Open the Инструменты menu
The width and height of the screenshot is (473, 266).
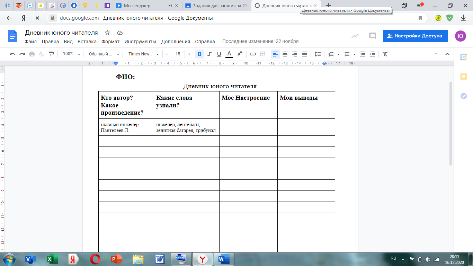tap(140, 42)
